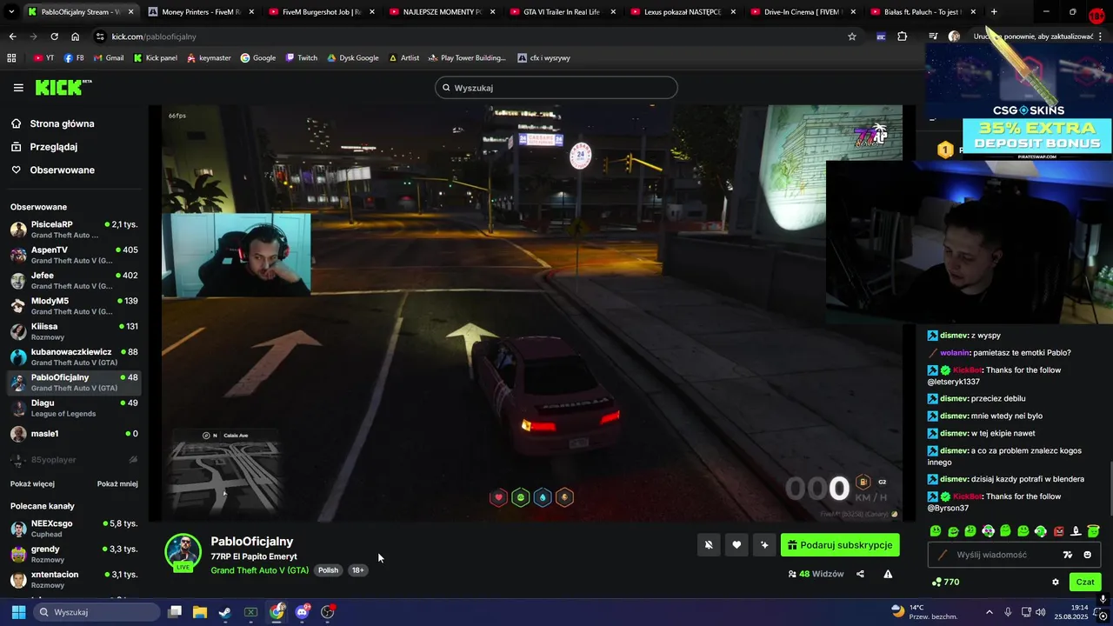Click the 18+ tag
The height and width of the screenshot is (626, 1113).
357,570
